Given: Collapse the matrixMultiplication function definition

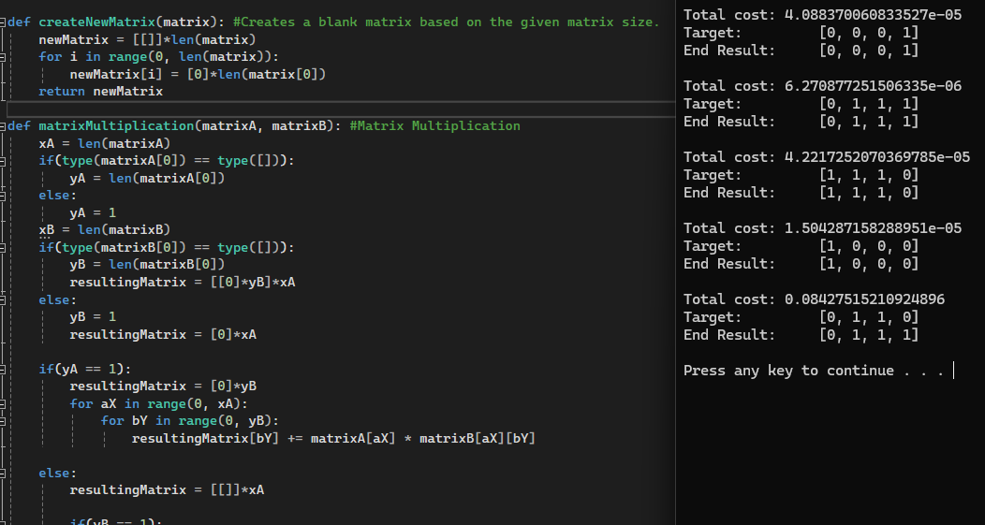Looking at the screenshot, I should coord(4,126).
